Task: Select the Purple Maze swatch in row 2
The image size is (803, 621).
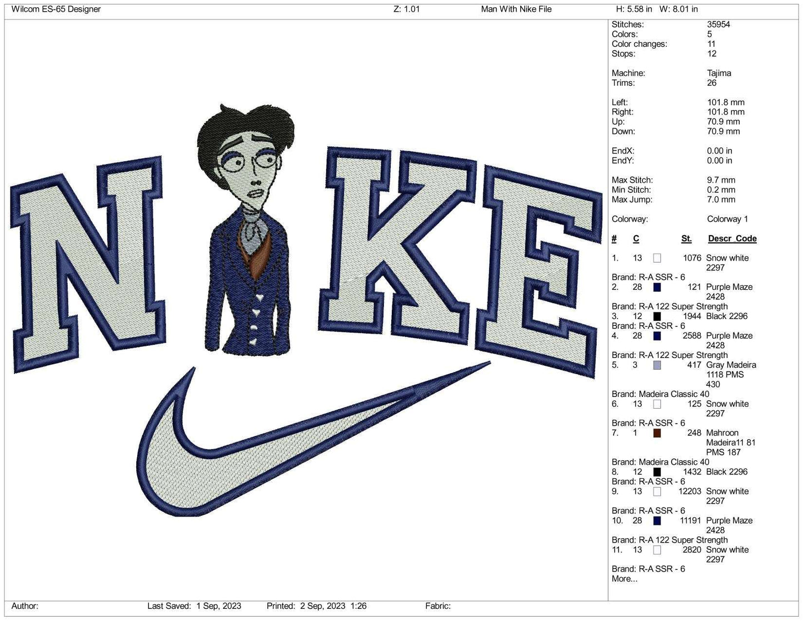Action: coord(657,287)
